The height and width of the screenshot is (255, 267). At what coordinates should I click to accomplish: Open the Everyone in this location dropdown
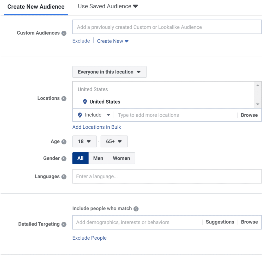pyautogui.click(x=109, y=72)
